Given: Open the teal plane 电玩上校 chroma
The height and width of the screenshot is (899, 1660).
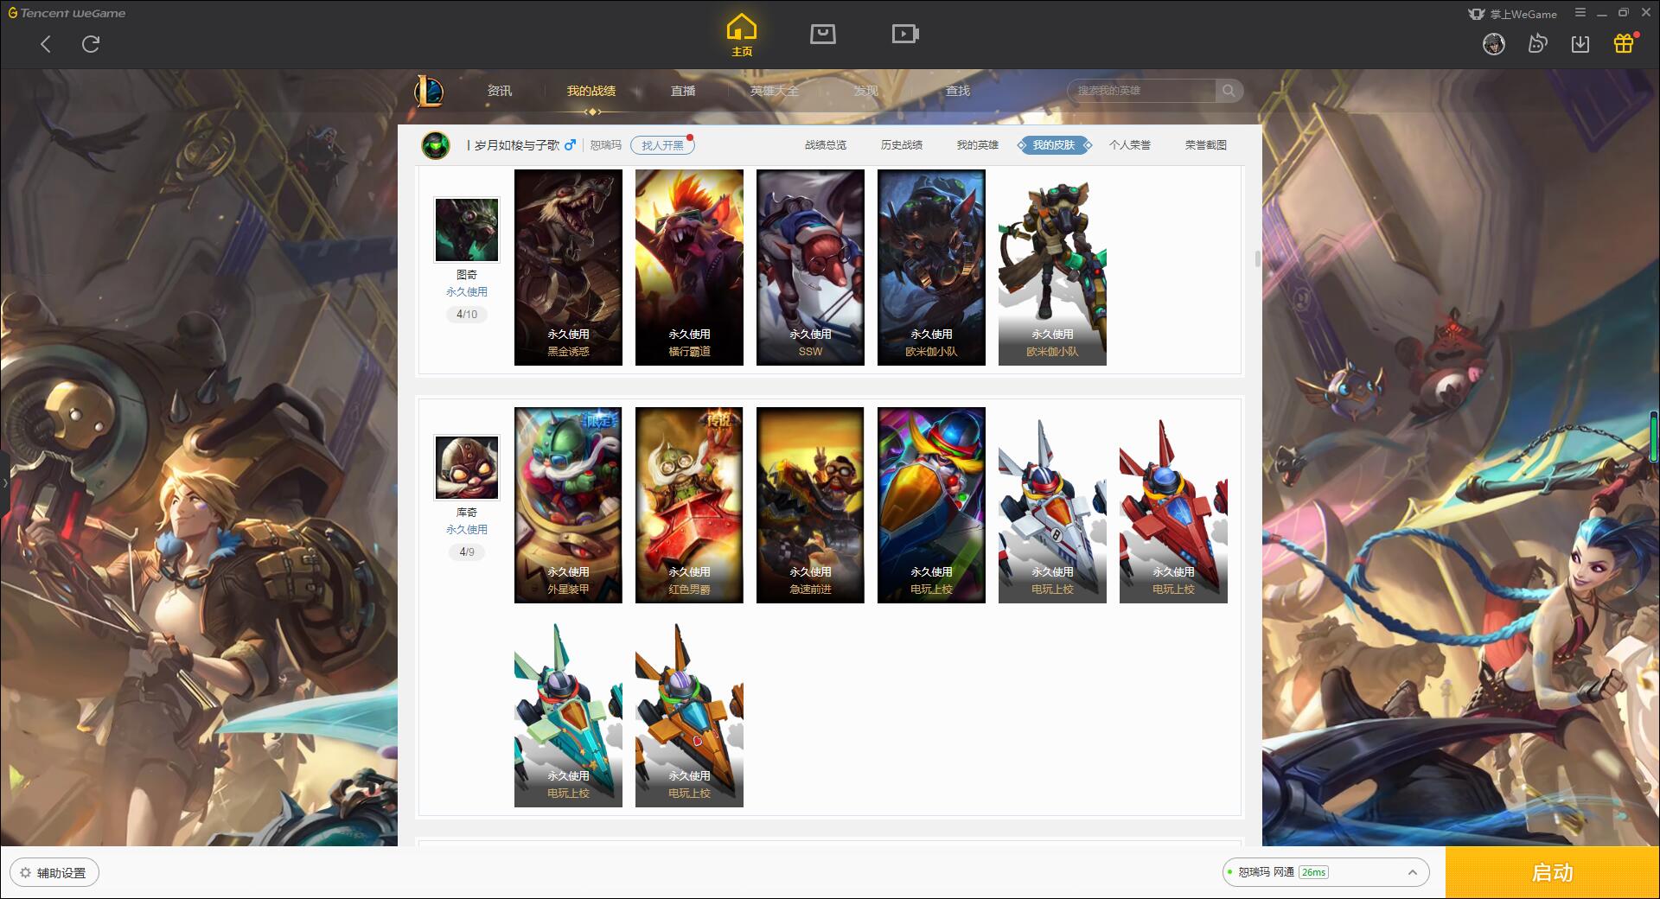Looking at the screenshot, I should [568, 715].
